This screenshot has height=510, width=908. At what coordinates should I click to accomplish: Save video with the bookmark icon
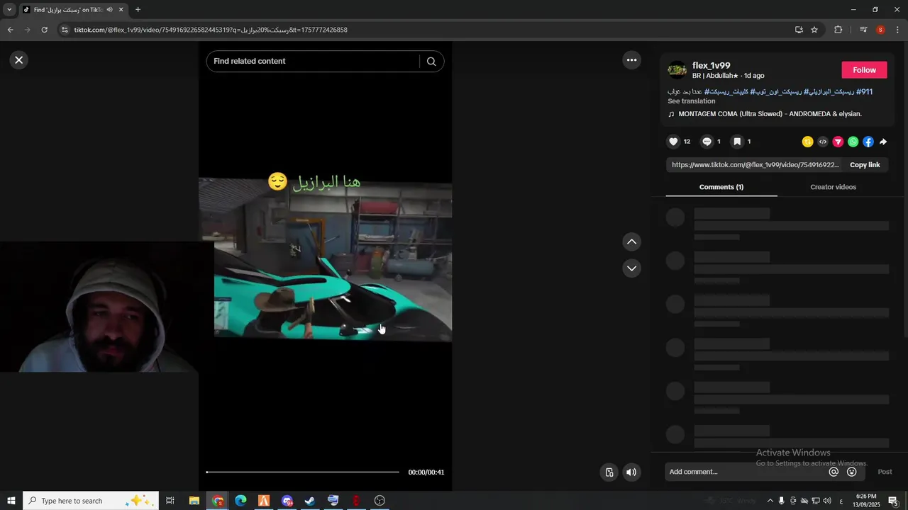coord(737,142)
